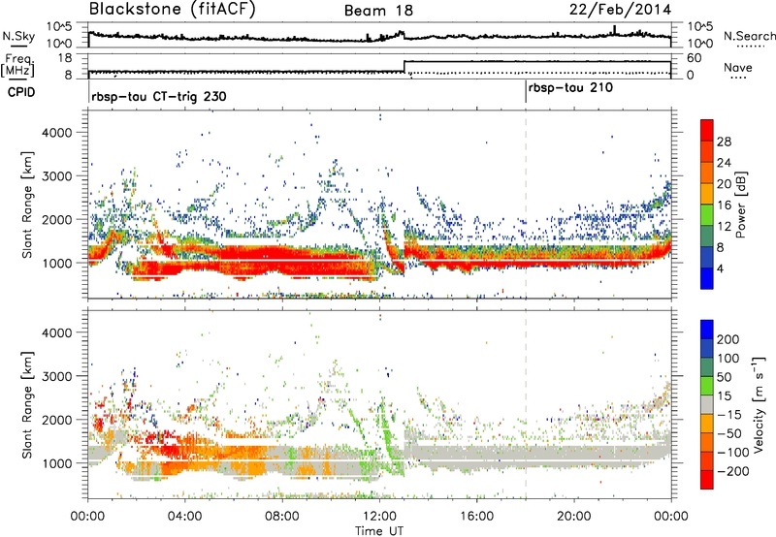Viewport: 776px width, 537px height.
Task: Select the "Freq. [MHz]" axis label
Action: click(17, 65)
